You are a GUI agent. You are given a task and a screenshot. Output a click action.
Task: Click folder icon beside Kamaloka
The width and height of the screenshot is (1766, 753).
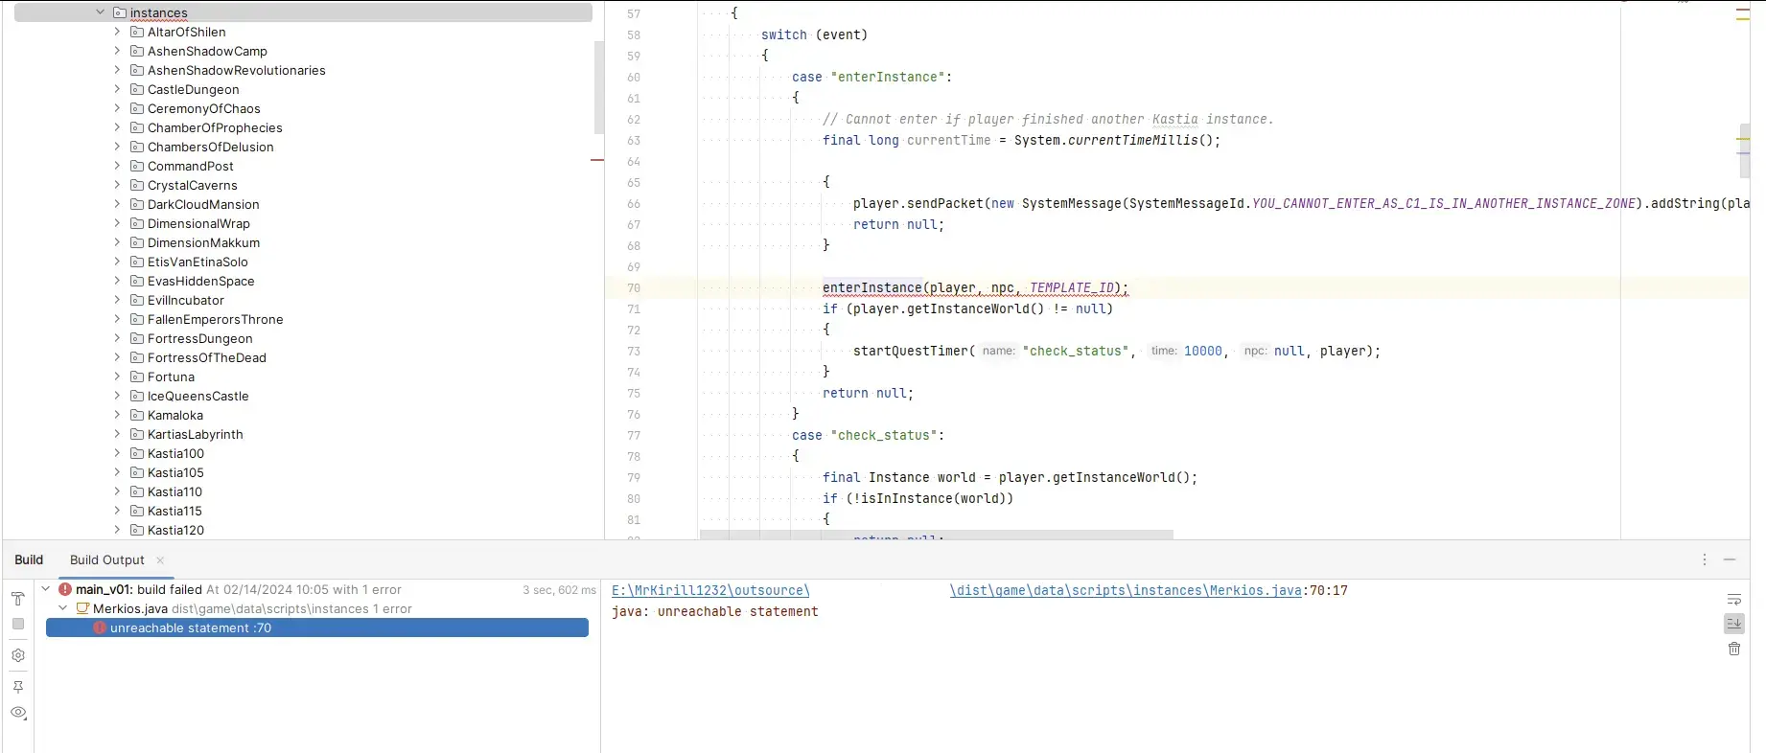tap(137, 416)
